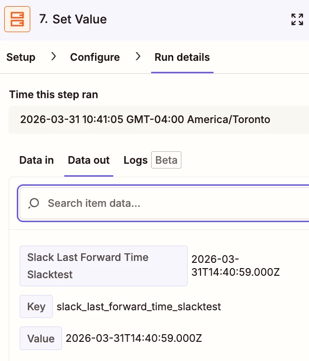Image resolution: width=309 pixels, height=361 pixels.
Task: Switch to the Configure tab
Action: click(95, 57)
